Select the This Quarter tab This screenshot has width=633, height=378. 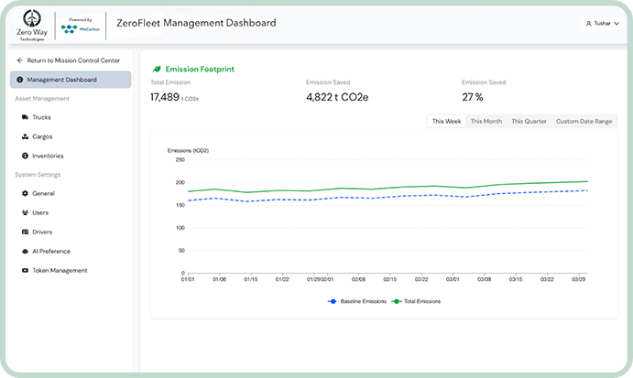529,121
